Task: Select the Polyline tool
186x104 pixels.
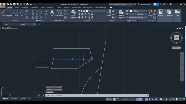Action: coord(9,13)
